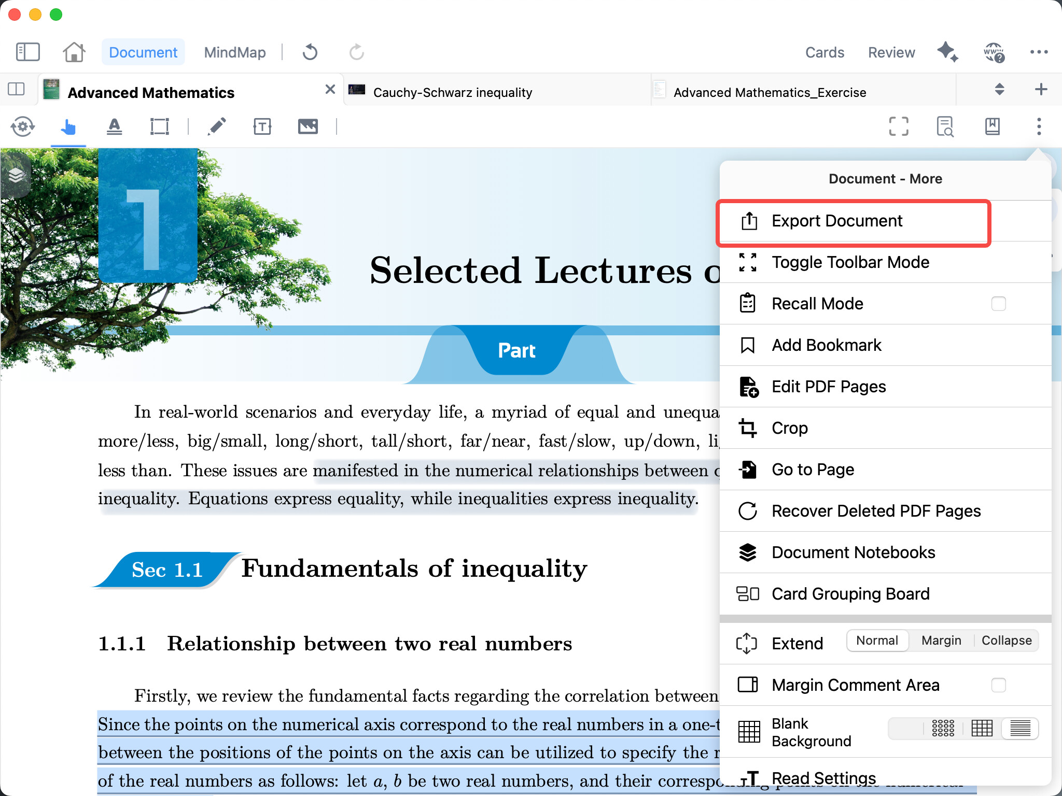
Task: Close the Document More vertical dots menu
Action: point(1039,126)
